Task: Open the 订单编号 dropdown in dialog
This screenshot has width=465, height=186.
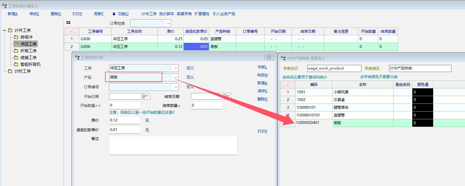Action: coord(176,87)
